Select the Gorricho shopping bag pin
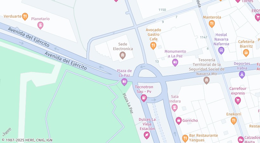Viewport: 260px width, 143px height. tap(179, 121)
